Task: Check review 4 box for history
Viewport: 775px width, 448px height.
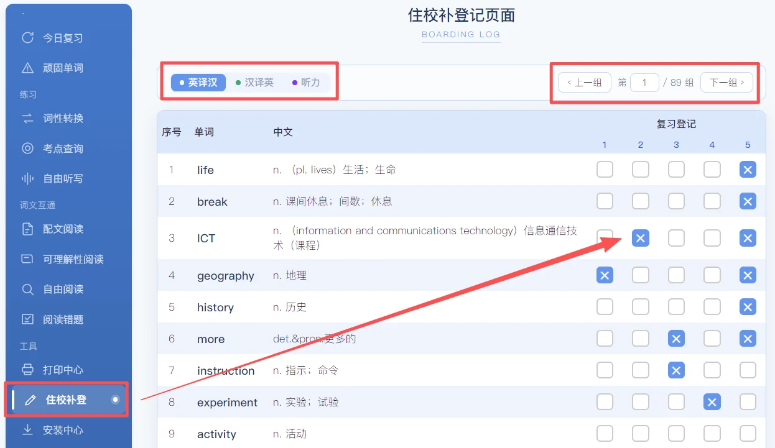Action: pyautogui.click(x=712, y=307)
